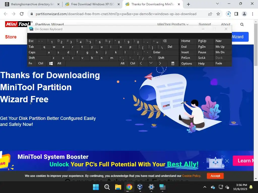Toggle left Ctrl on On-Screen Keyboard
Image resolution: width=258 pixels, height=193 pixels.
click(42, 63)
